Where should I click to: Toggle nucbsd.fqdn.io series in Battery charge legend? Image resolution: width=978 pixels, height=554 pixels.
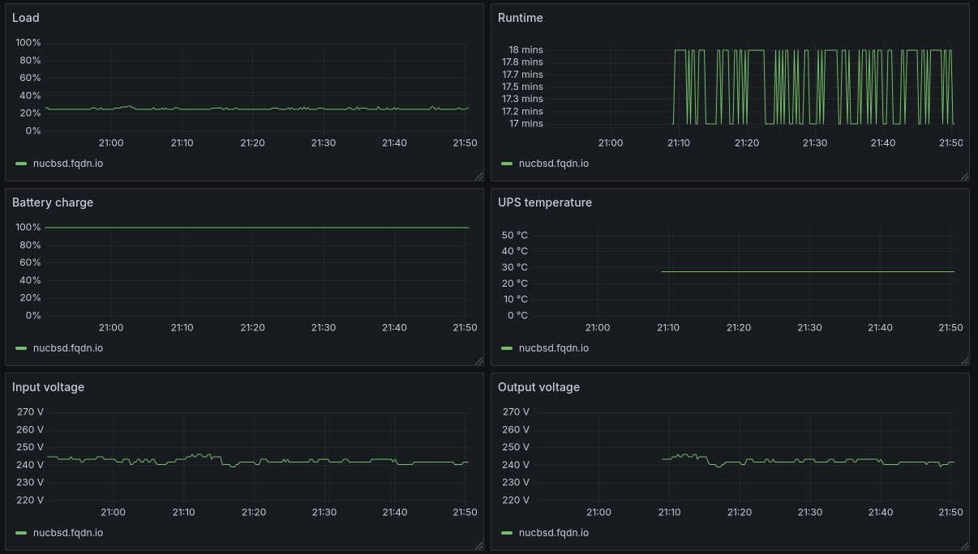tap(67, 348)
